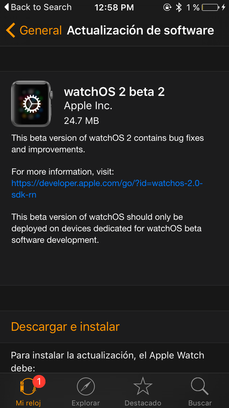Tap the Bluetooth status icon
229x408 pixels.
click(179, 7)
